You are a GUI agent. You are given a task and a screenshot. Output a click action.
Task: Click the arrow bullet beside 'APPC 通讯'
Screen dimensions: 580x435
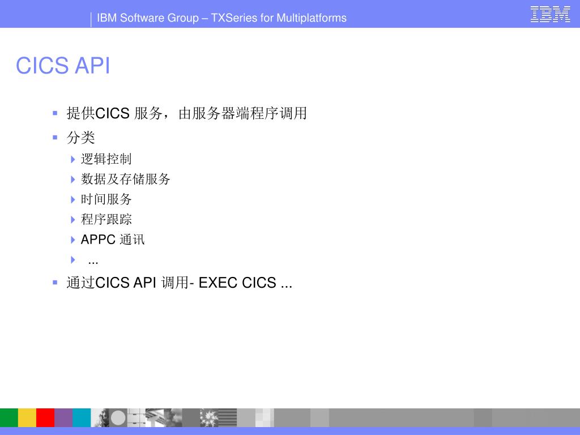[73, 240]
